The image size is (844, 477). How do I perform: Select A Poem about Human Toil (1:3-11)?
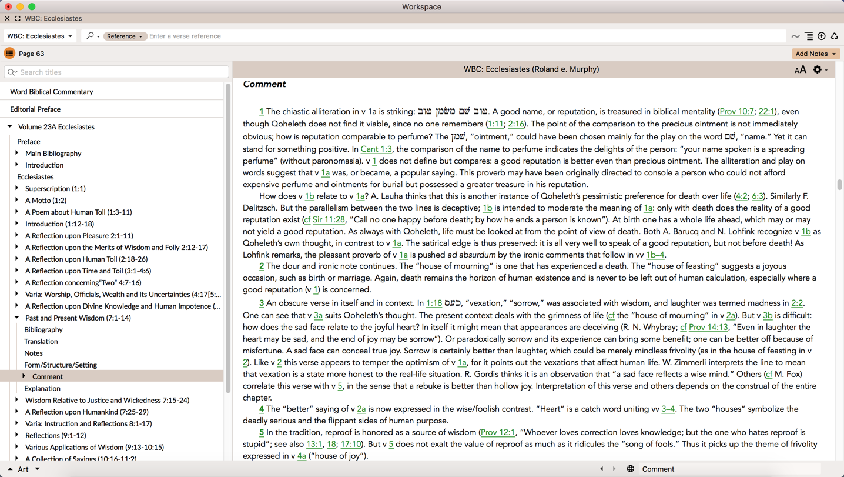tap(79, 212)
